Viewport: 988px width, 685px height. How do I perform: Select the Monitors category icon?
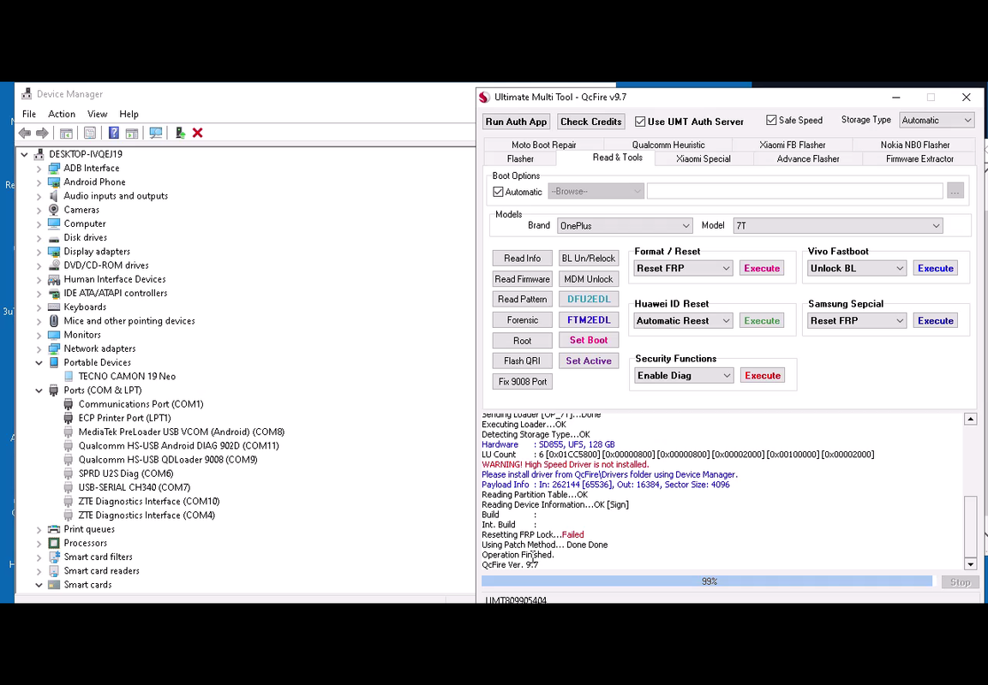pyautogui.click(x=54, y=335)
